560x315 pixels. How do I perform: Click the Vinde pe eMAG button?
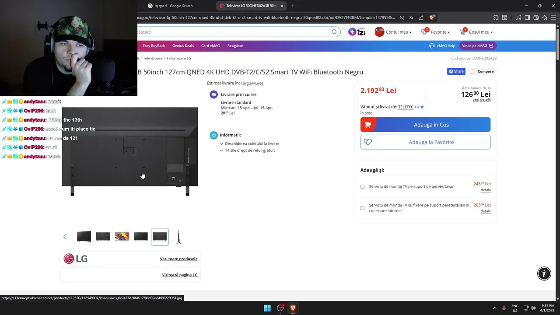477,45
